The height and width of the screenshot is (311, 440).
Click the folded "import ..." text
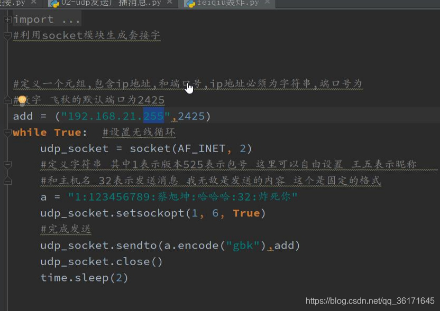[47, 20]
